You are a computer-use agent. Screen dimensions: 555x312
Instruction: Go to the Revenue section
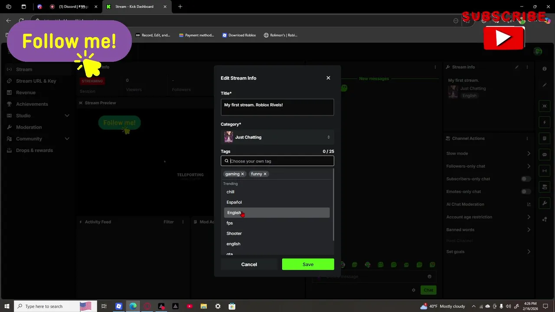point(26,93)
